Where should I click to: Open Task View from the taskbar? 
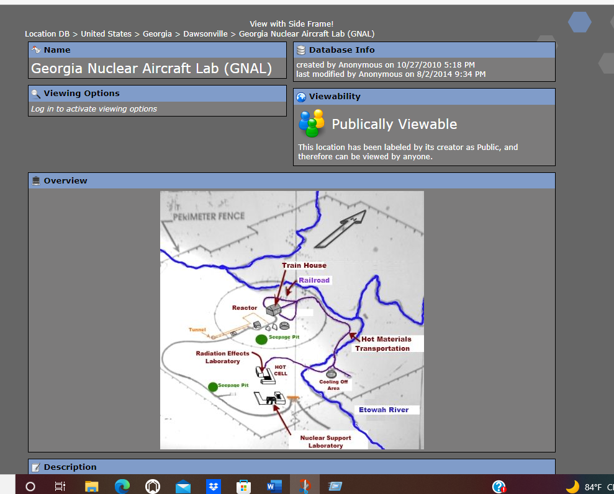coord(60,487)
